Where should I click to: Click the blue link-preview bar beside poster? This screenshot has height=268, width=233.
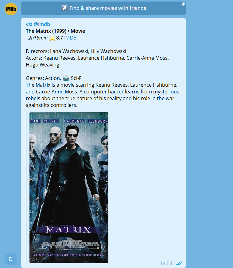pos(26,187)
